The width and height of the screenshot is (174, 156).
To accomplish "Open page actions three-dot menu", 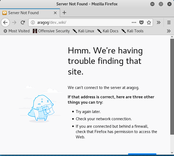I will pyautogui.click(x=134, y=22).
